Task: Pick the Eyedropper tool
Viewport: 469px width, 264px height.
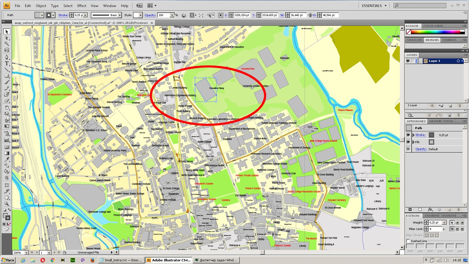Action: coord(7,159)
